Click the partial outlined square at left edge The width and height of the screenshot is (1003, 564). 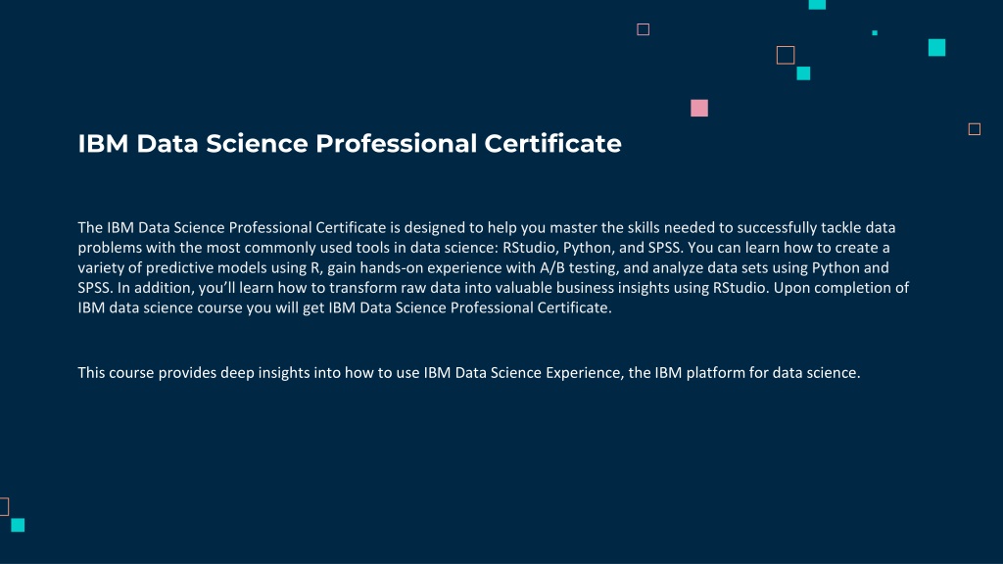(4, 506)
